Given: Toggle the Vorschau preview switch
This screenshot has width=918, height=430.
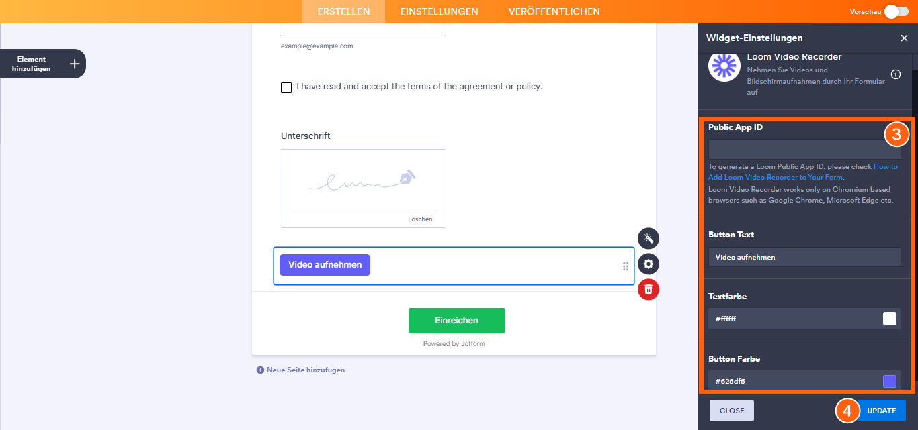Looking at the screenshot, I should click(896, 11).
